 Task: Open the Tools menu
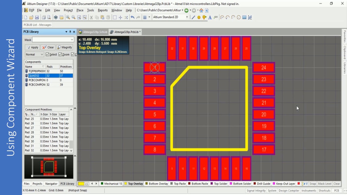(91, 10)
